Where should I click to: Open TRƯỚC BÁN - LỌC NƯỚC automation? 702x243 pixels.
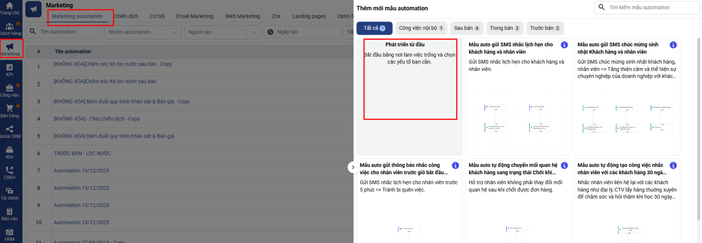click(82, 154)
